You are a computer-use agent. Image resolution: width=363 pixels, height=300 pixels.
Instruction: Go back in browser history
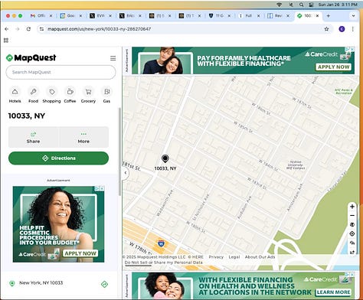pos(7,29)
